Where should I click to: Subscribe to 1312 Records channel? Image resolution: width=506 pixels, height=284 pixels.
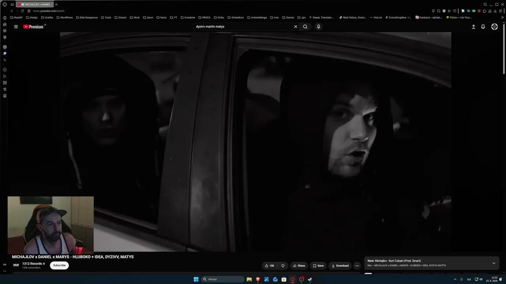(x=59, y=265)
